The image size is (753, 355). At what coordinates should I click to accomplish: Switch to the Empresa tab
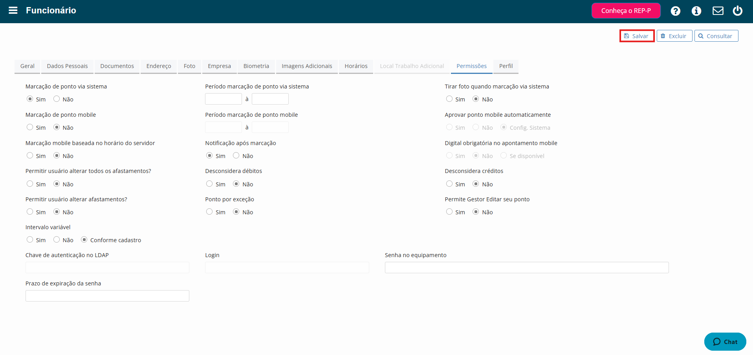219,66
